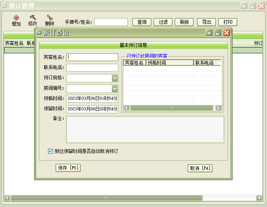Click the 保存 [F5] button
The image size is (267, 207).
(68, 168)
